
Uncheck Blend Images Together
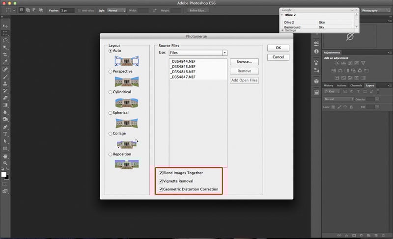click(x=161, y=173)
